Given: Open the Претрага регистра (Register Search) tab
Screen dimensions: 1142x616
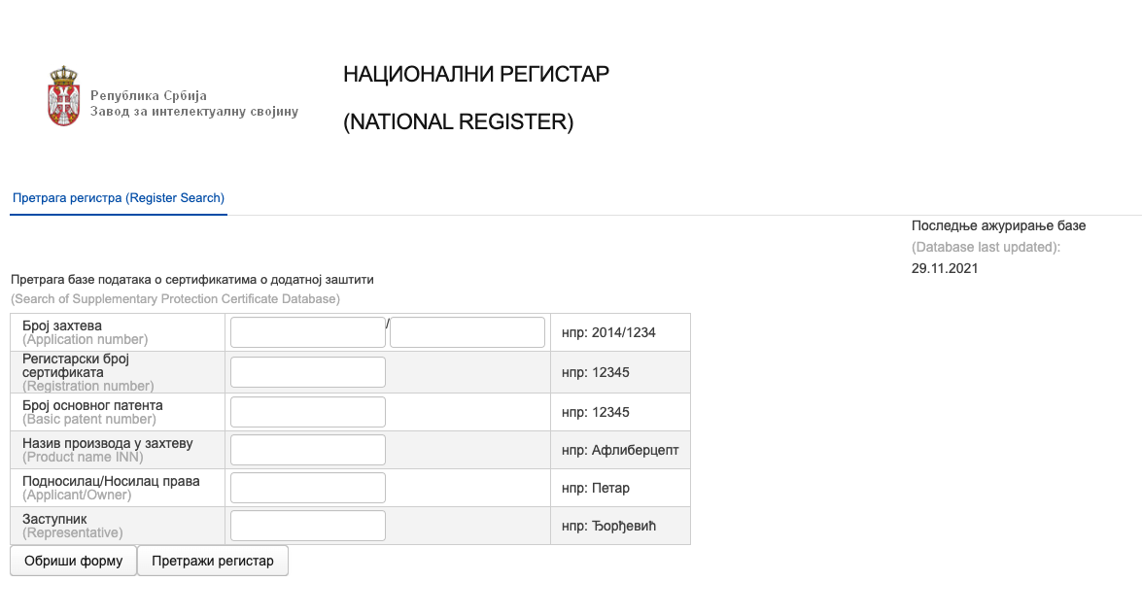Looking at the screenshot, I should [119, 198].
